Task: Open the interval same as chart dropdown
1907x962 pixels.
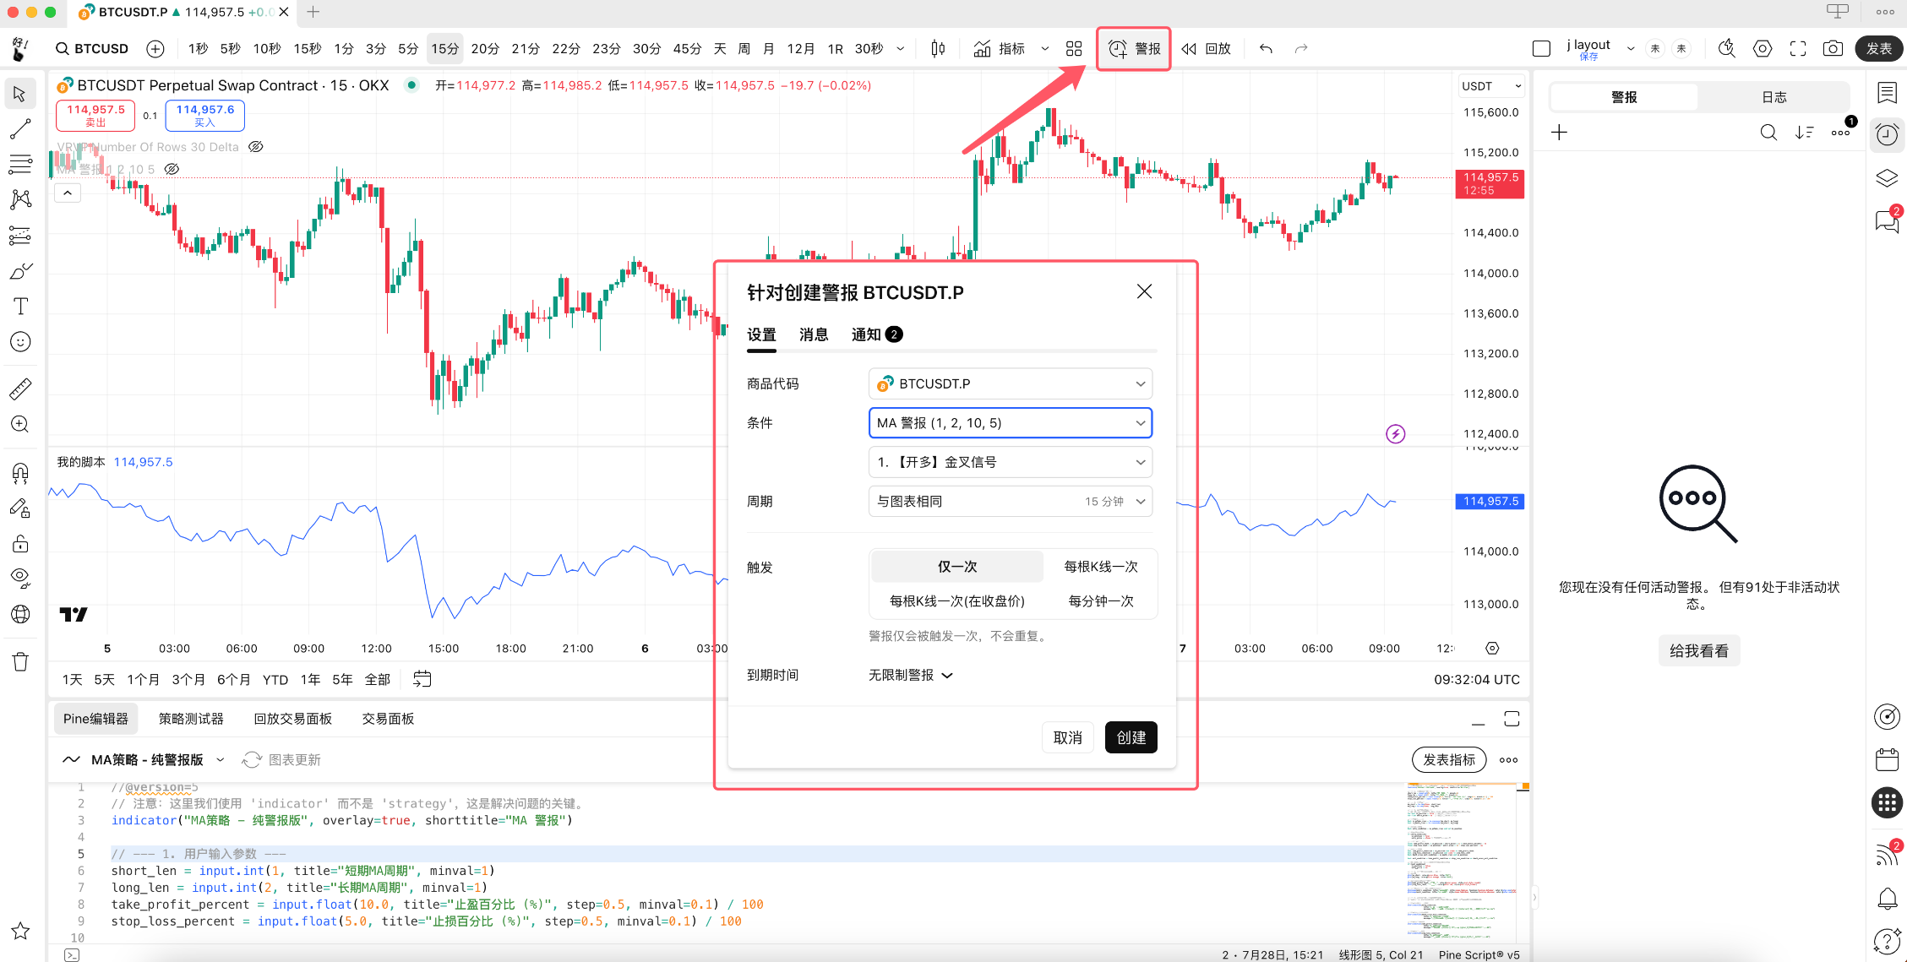Action: (x=1011, y=502)
